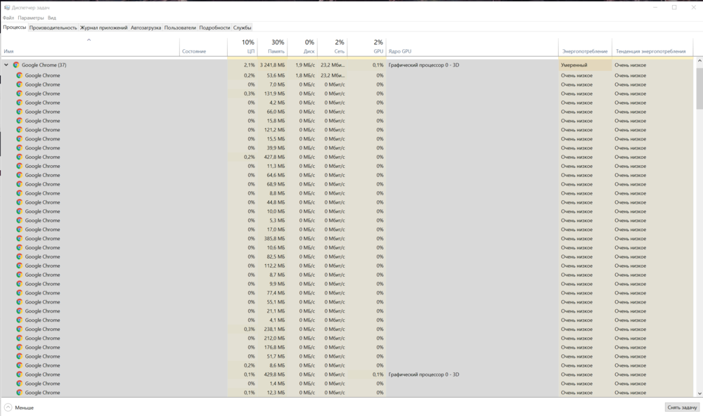Go to the Автозагрузка tab
This screenshot has height=416, width=703.
pyautogui.click(x=146, y=27)
